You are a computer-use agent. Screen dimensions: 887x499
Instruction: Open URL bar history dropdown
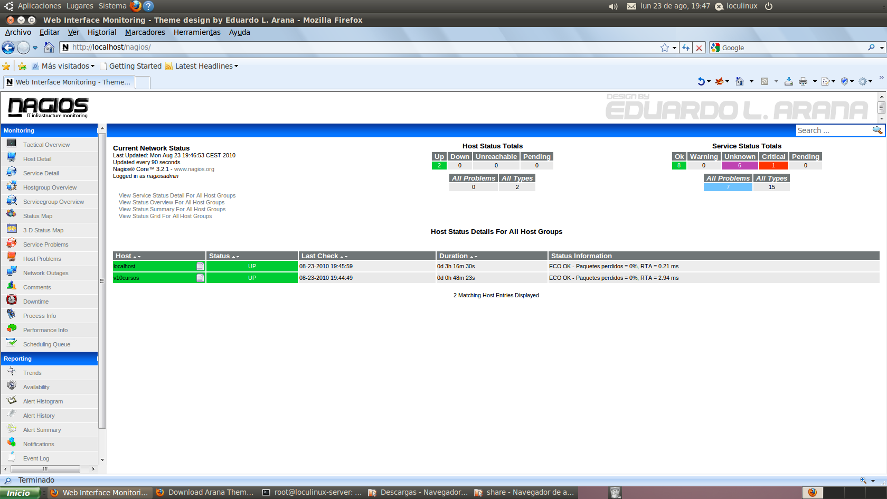coord(674,48)
